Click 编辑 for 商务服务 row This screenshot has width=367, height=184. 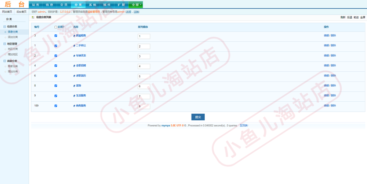[326, 106]
